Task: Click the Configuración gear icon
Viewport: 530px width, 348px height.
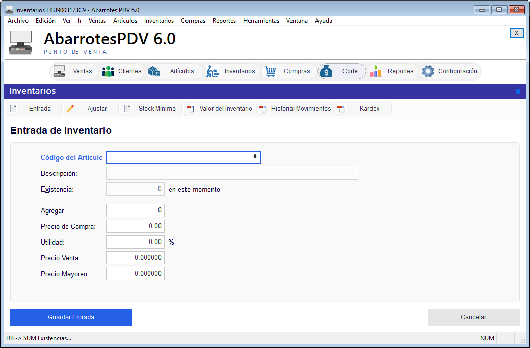Action: click(428, 71)
